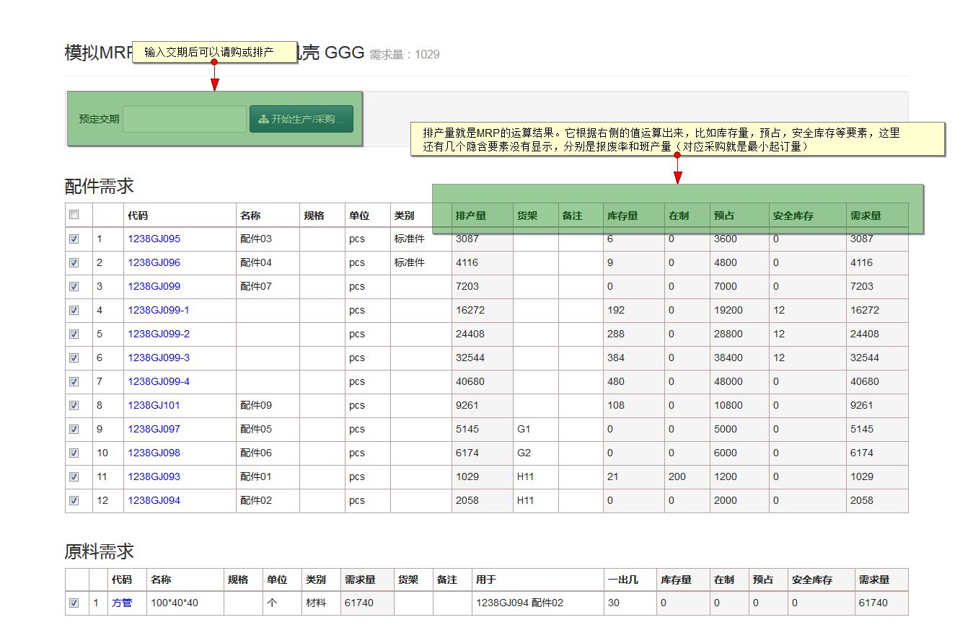Toggle checkbox for row 9 配件05
The image size is (973, 630).
(74, 430)
